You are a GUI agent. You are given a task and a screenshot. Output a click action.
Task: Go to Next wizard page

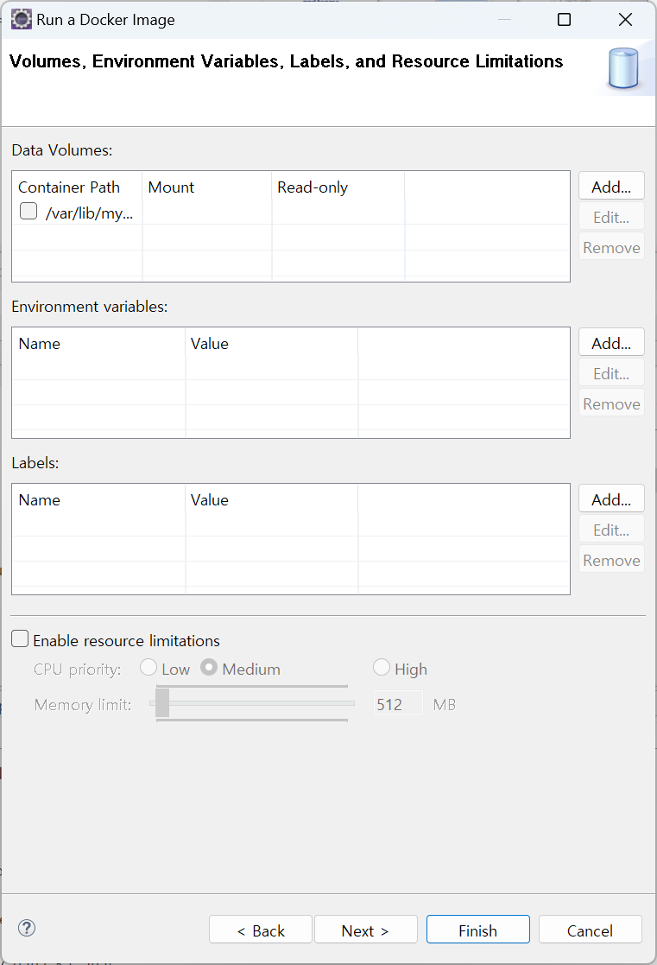(x=365, y=930)
